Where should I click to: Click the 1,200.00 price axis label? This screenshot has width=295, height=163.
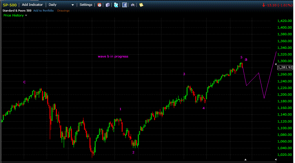(285, 95)
